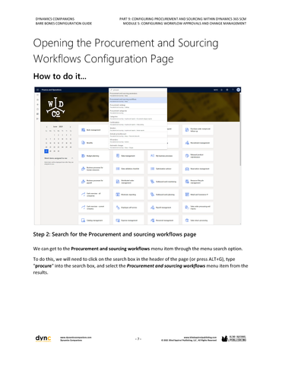Open the settings gear icon
The width and height of the screenshot is (282, 365).
227,90
